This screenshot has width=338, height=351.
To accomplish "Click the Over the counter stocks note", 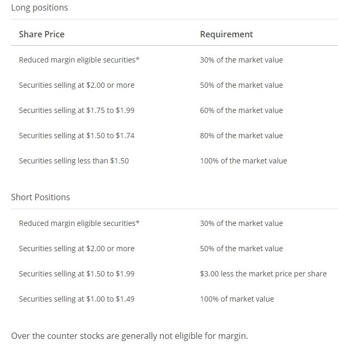I will (129, 336).
